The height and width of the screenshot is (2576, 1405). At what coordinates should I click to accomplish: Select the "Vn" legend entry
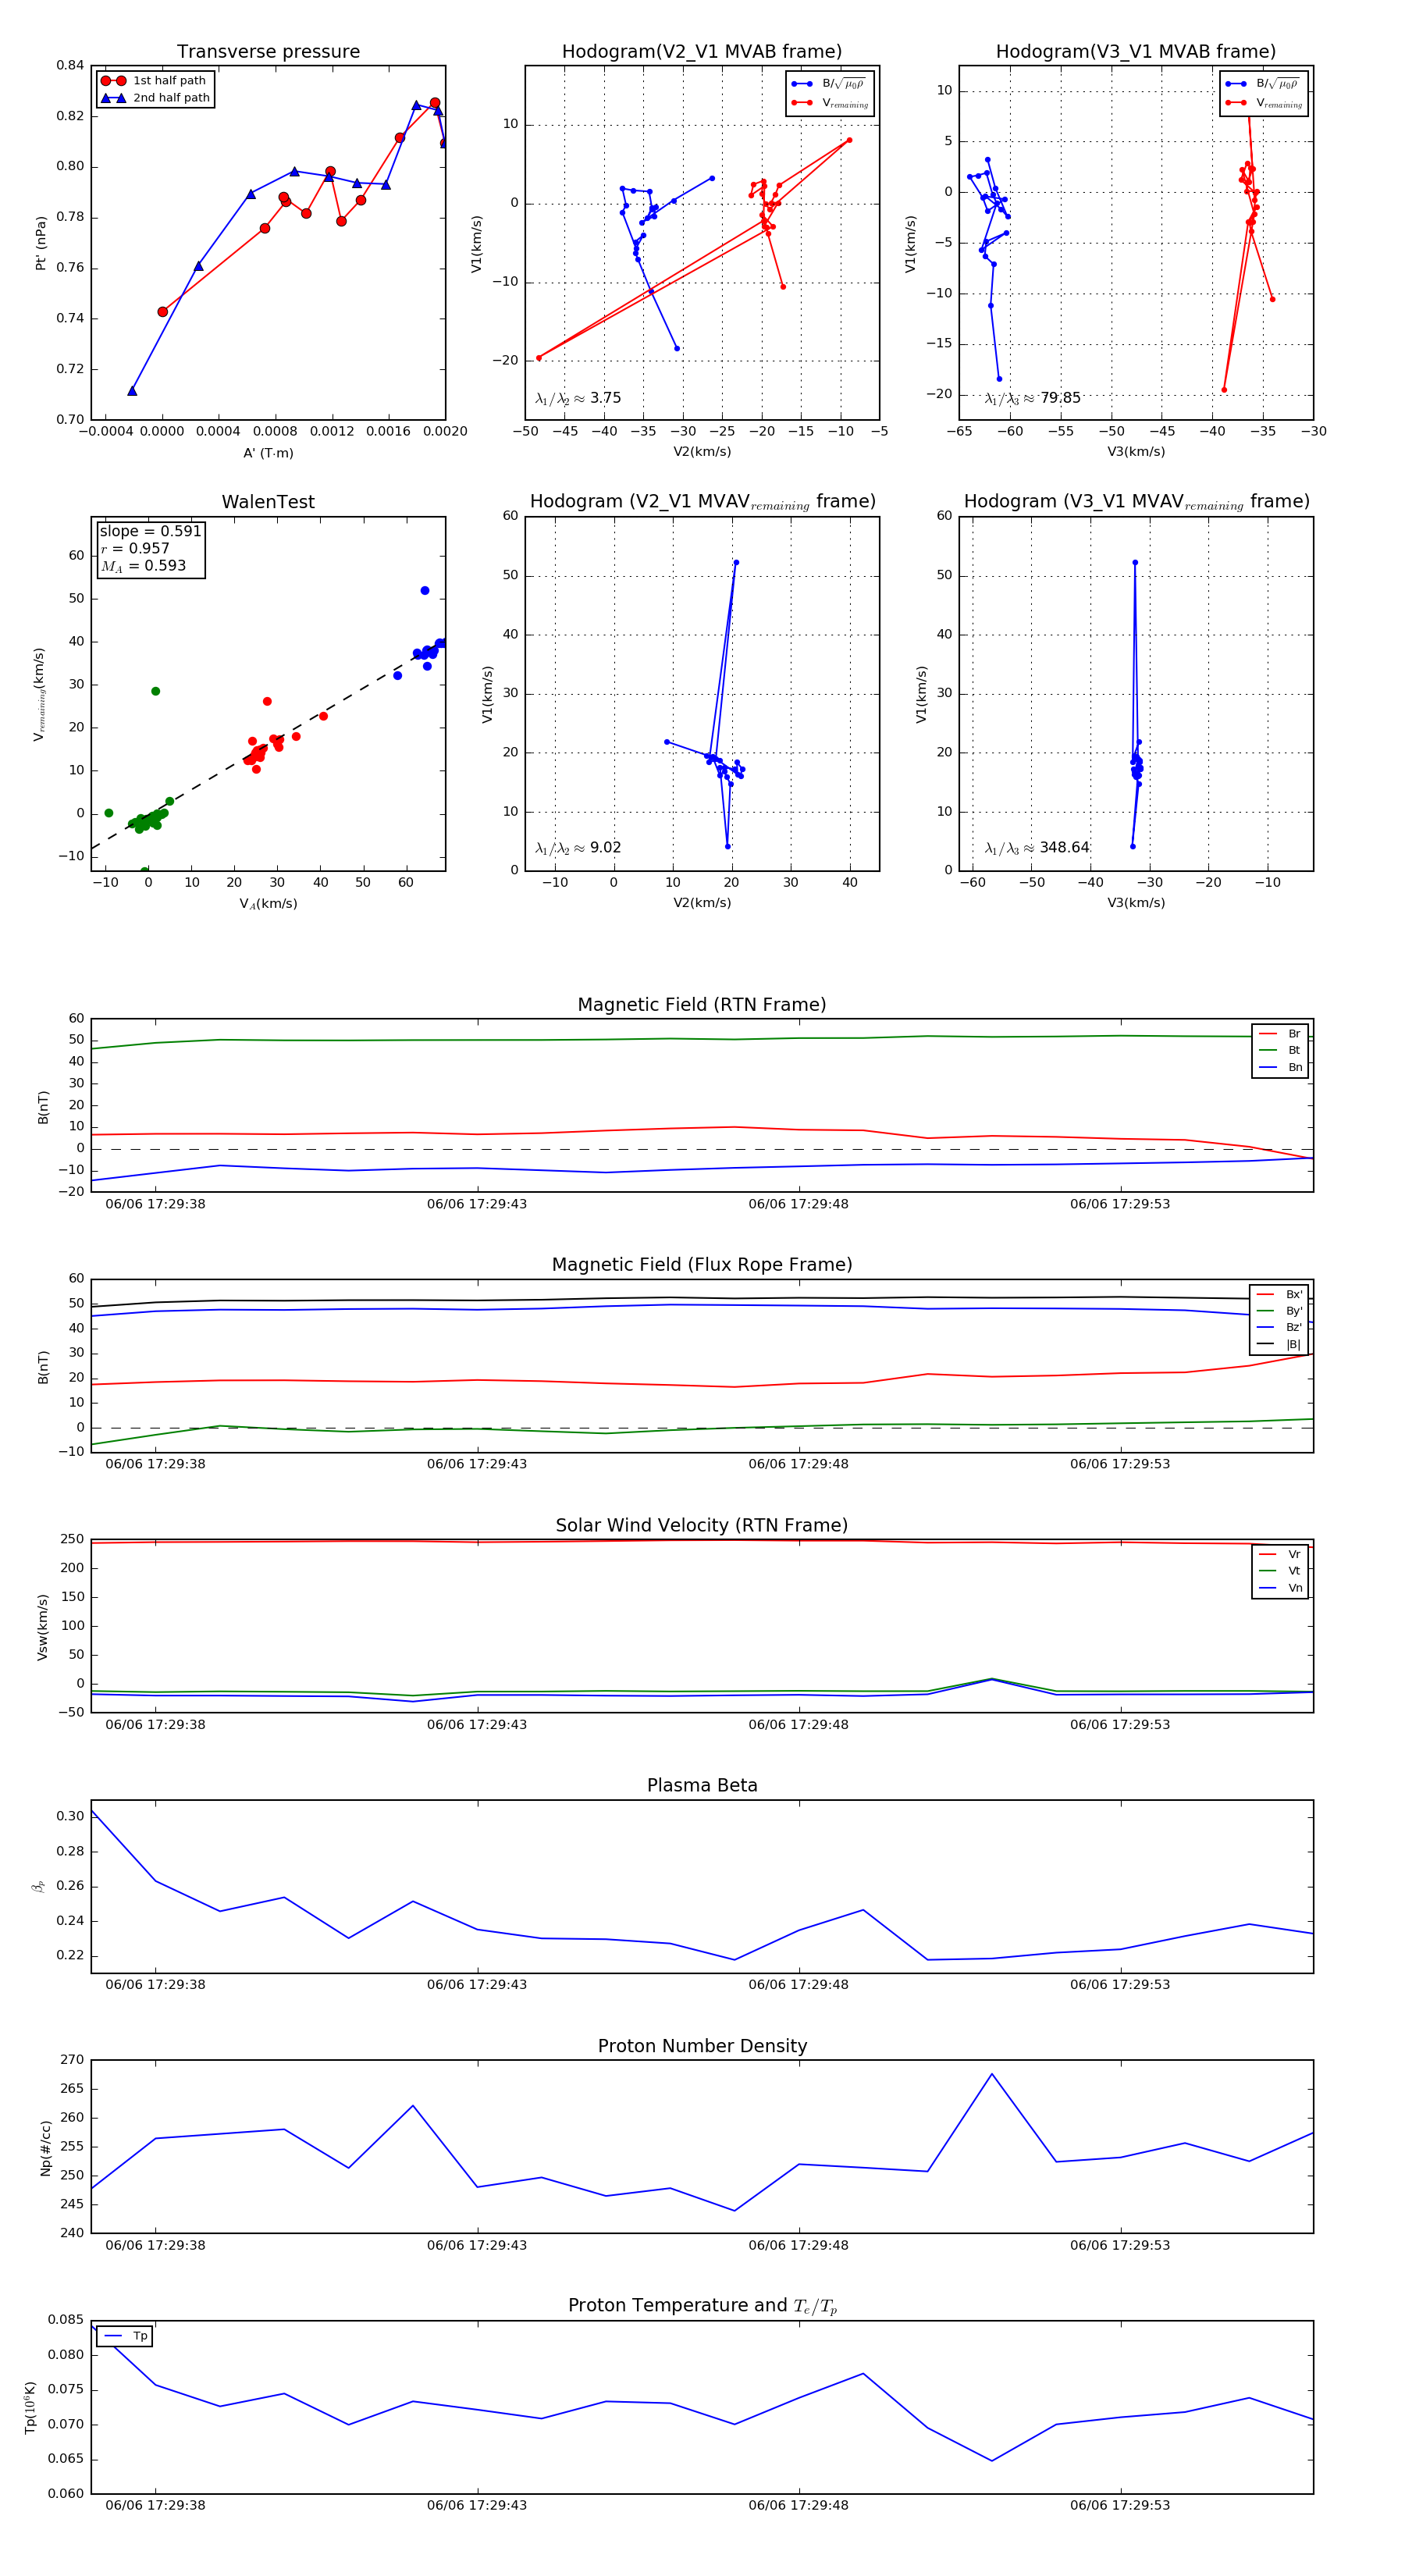click(x=1280, y=1588)
